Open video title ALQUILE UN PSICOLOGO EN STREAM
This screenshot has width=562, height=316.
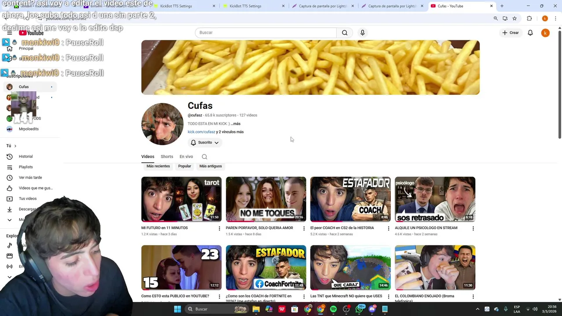(426, 228)
